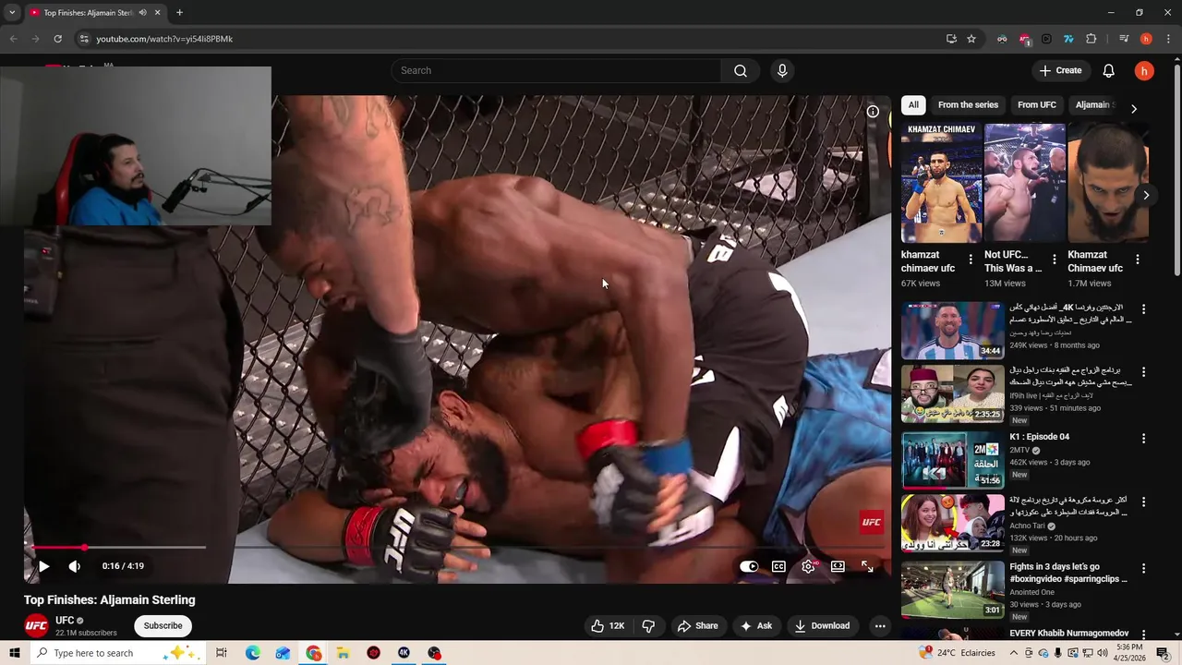Select the Ajjamain chip
Viewport: 1182px width, 665px height.
(x=1093, y=104)
